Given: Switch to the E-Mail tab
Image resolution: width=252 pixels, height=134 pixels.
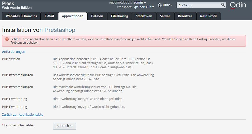Looking at the screenshot, I should tap(49, 16).
